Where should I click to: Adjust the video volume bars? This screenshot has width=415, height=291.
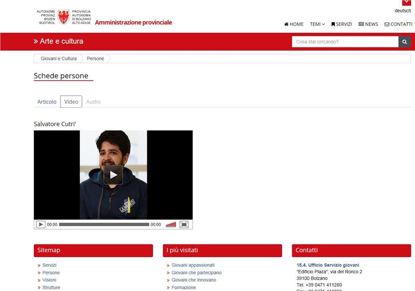click(171, 225)
